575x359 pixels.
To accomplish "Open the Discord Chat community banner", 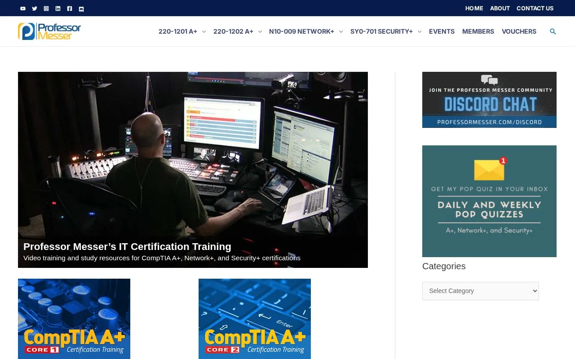I will (489, 100).
